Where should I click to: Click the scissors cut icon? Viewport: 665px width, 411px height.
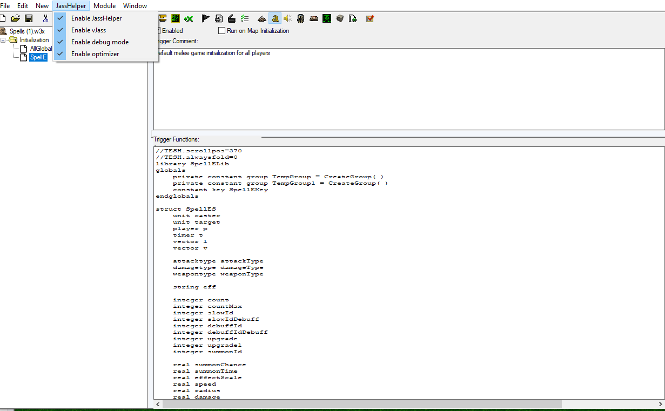[x=46, y=19]
